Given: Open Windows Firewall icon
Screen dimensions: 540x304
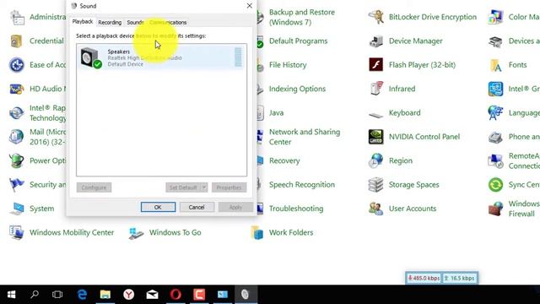Looking at the screenshot, I should point(495,209).
